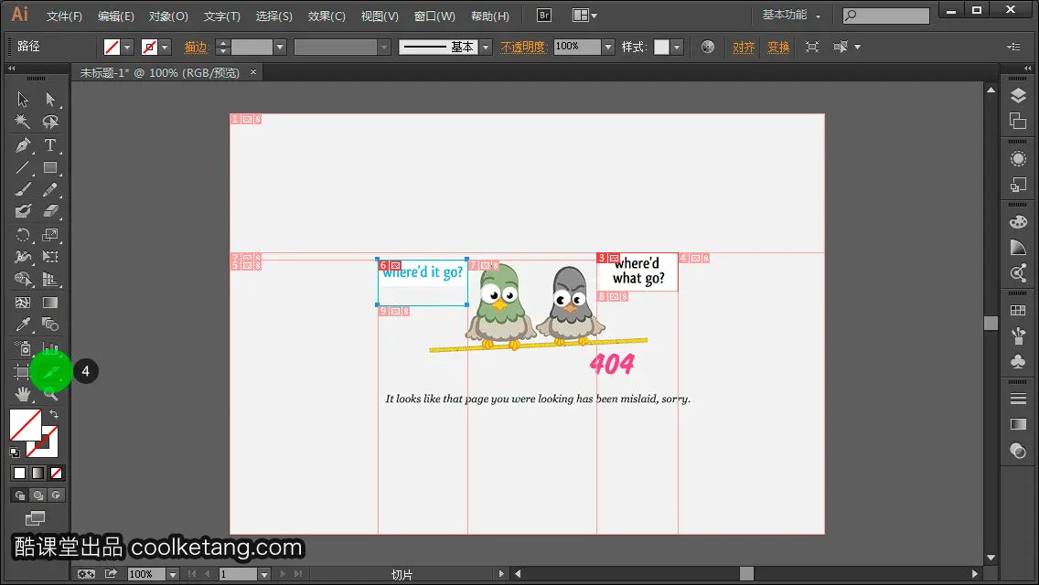Viewport: 1039px width, 585px height.
Task: Open the zoom level 100% dropdown
Action: (x=172, y=574)
